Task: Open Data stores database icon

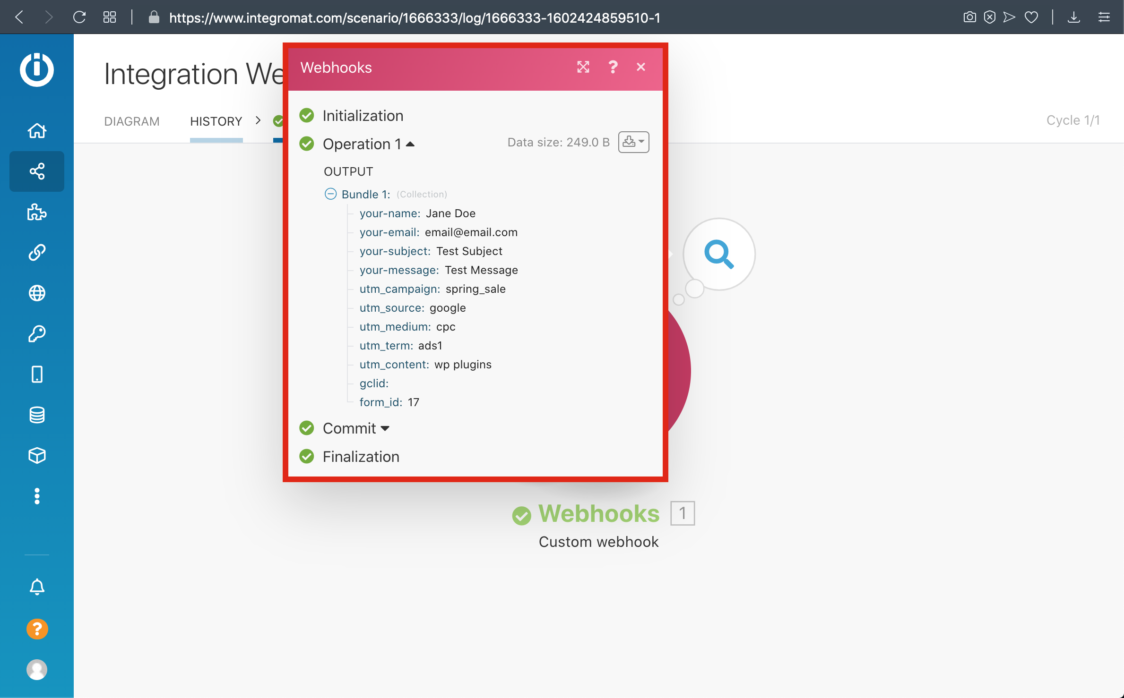Action: 37,415
